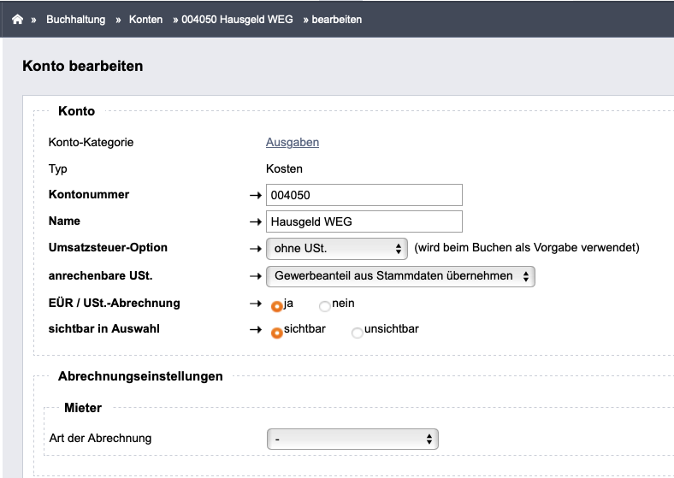Click the Typ label
The height and width of the screenshot is (478, 674).
57,168
